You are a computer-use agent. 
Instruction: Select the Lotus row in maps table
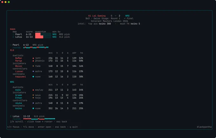(41, 37)
